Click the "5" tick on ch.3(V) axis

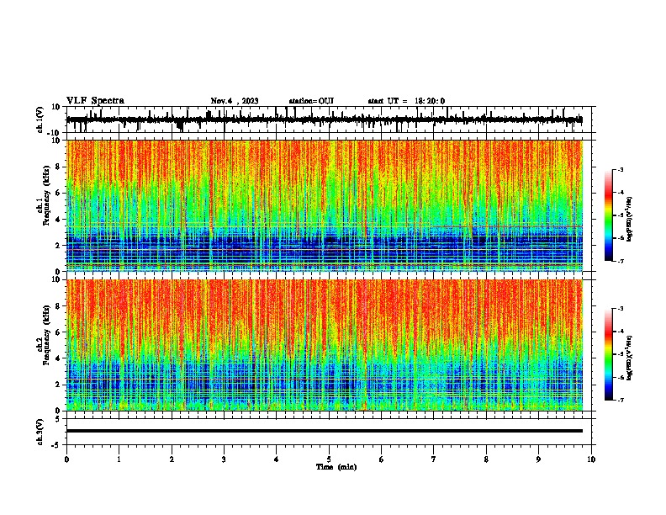[58, 419]
